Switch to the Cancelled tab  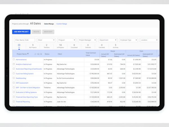[102, 46]
